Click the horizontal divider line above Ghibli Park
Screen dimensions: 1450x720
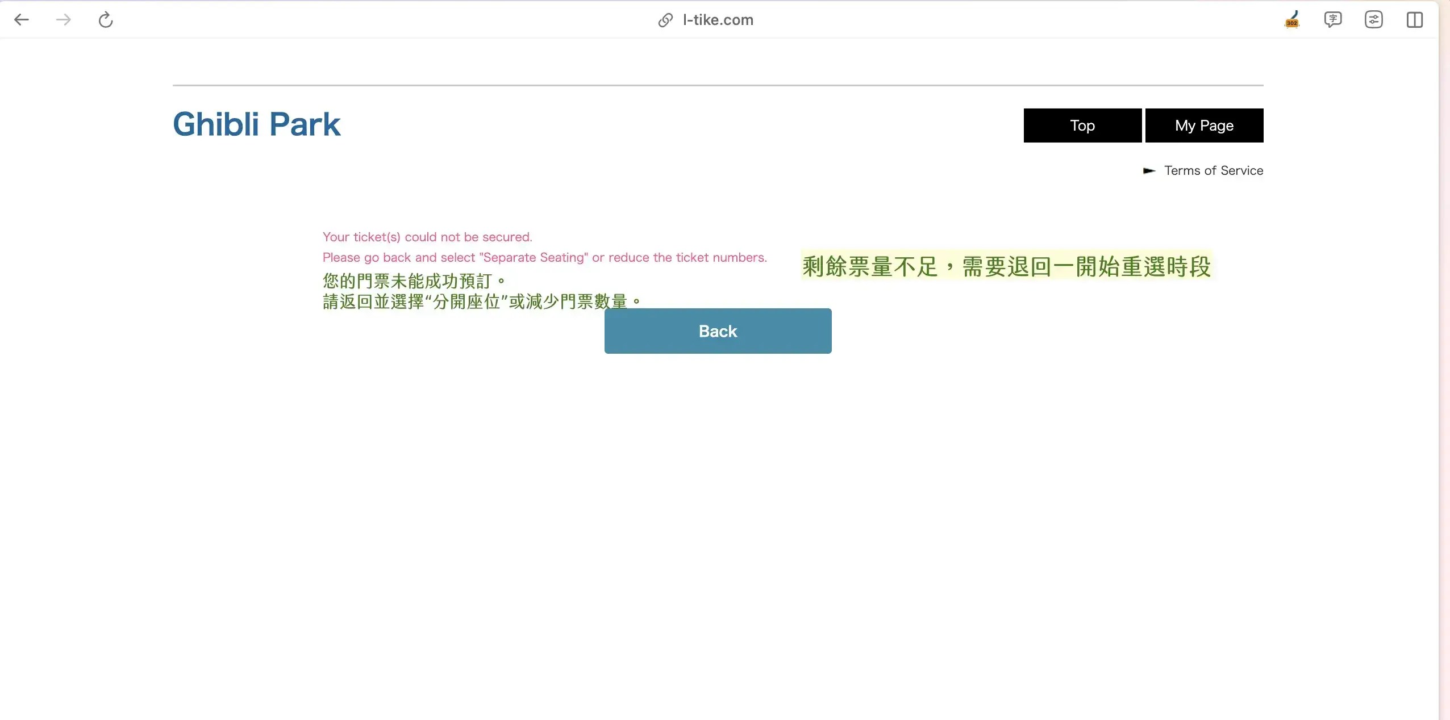point(717,84)
